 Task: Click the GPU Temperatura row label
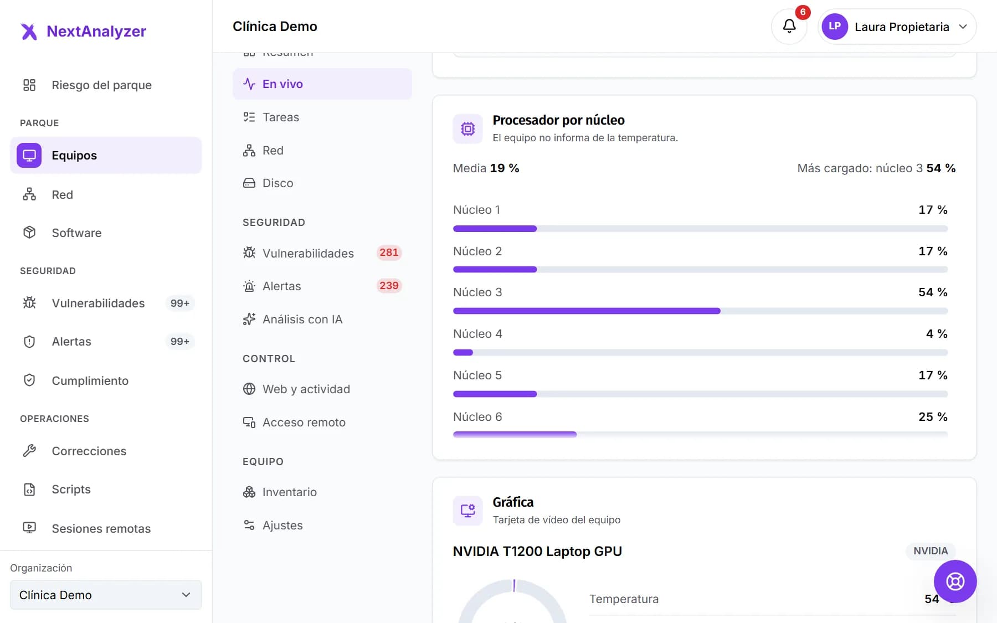(624, 599)
